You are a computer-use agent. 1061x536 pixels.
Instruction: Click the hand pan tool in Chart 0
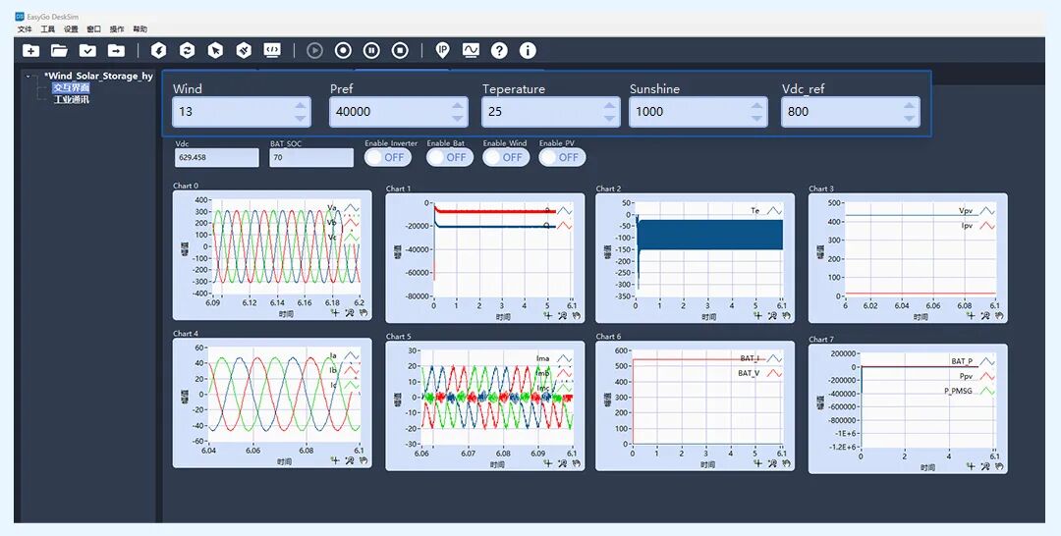coord(361,313)
